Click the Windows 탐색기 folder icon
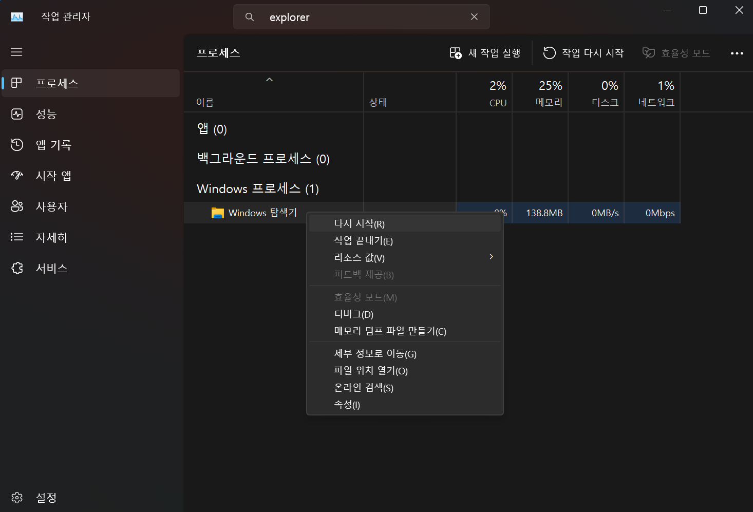This screenshot has height=512, width=753. point(218,213)
